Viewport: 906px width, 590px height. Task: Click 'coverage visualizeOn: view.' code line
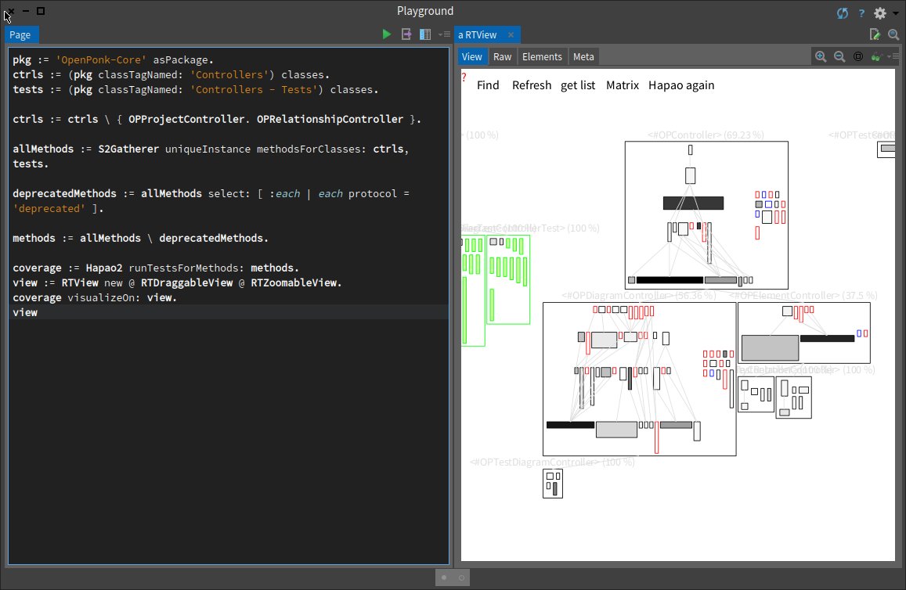95,297
